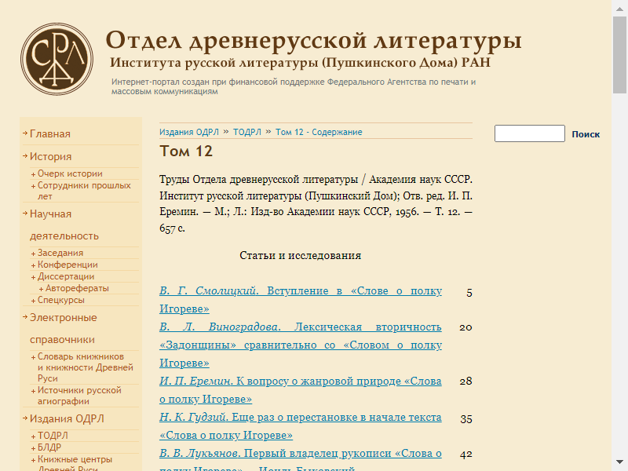This screenshot has width=628, height=471.
Task: Click the site title Отдел древнерусской литературы
Action: 313,42
